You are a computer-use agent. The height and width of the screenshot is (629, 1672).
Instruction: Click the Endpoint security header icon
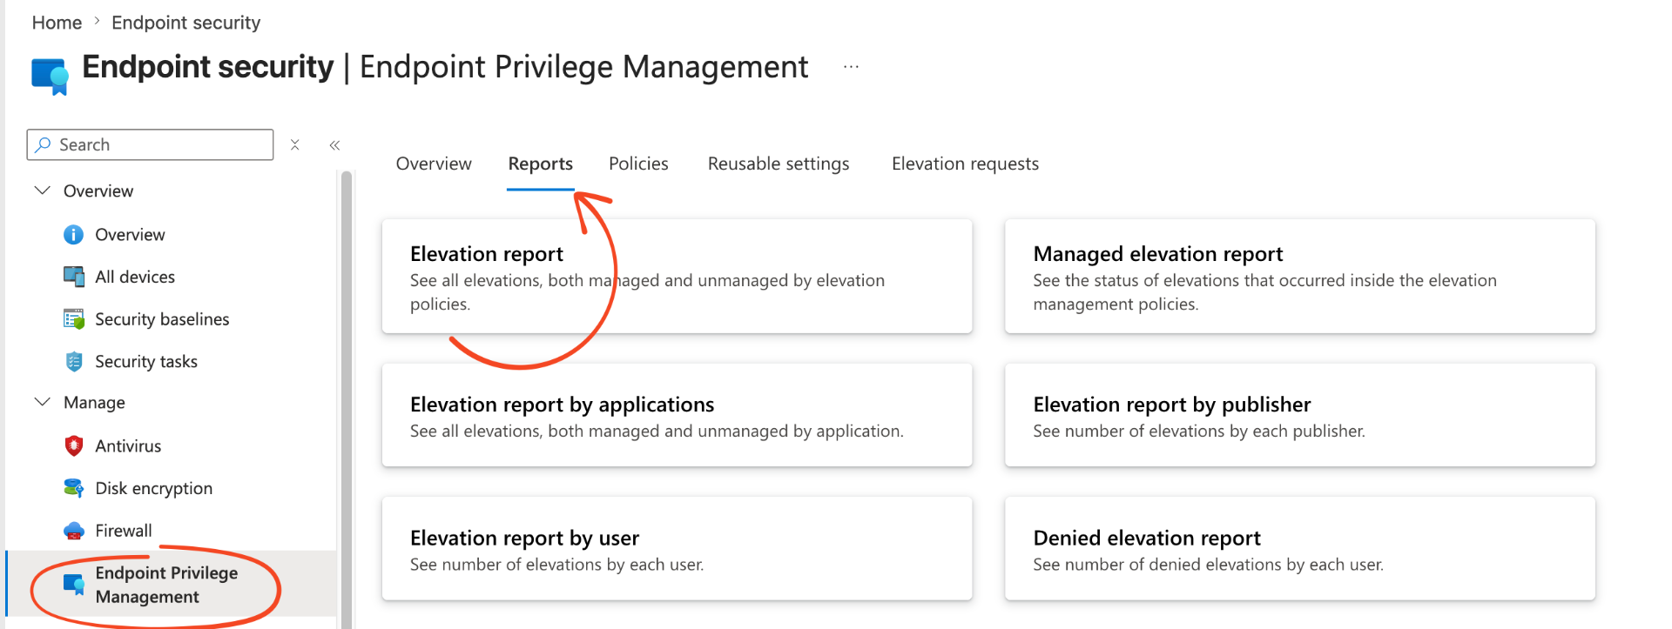50,77
